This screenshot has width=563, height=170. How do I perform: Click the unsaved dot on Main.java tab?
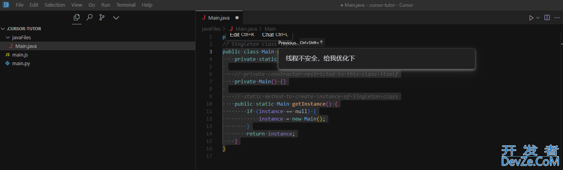pos(237,18)
